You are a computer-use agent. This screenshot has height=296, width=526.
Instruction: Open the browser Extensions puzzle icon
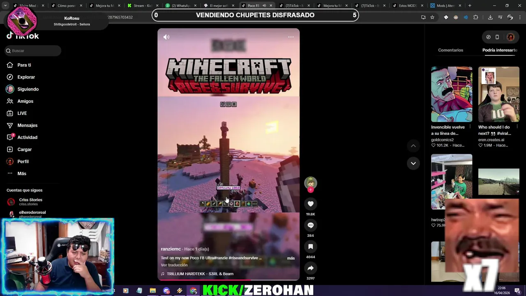click(476, 17)
